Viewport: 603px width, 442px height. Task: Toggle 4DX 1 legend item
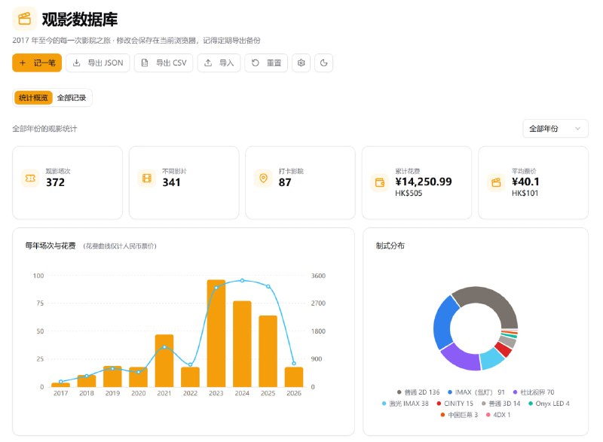tap(498, 415)
